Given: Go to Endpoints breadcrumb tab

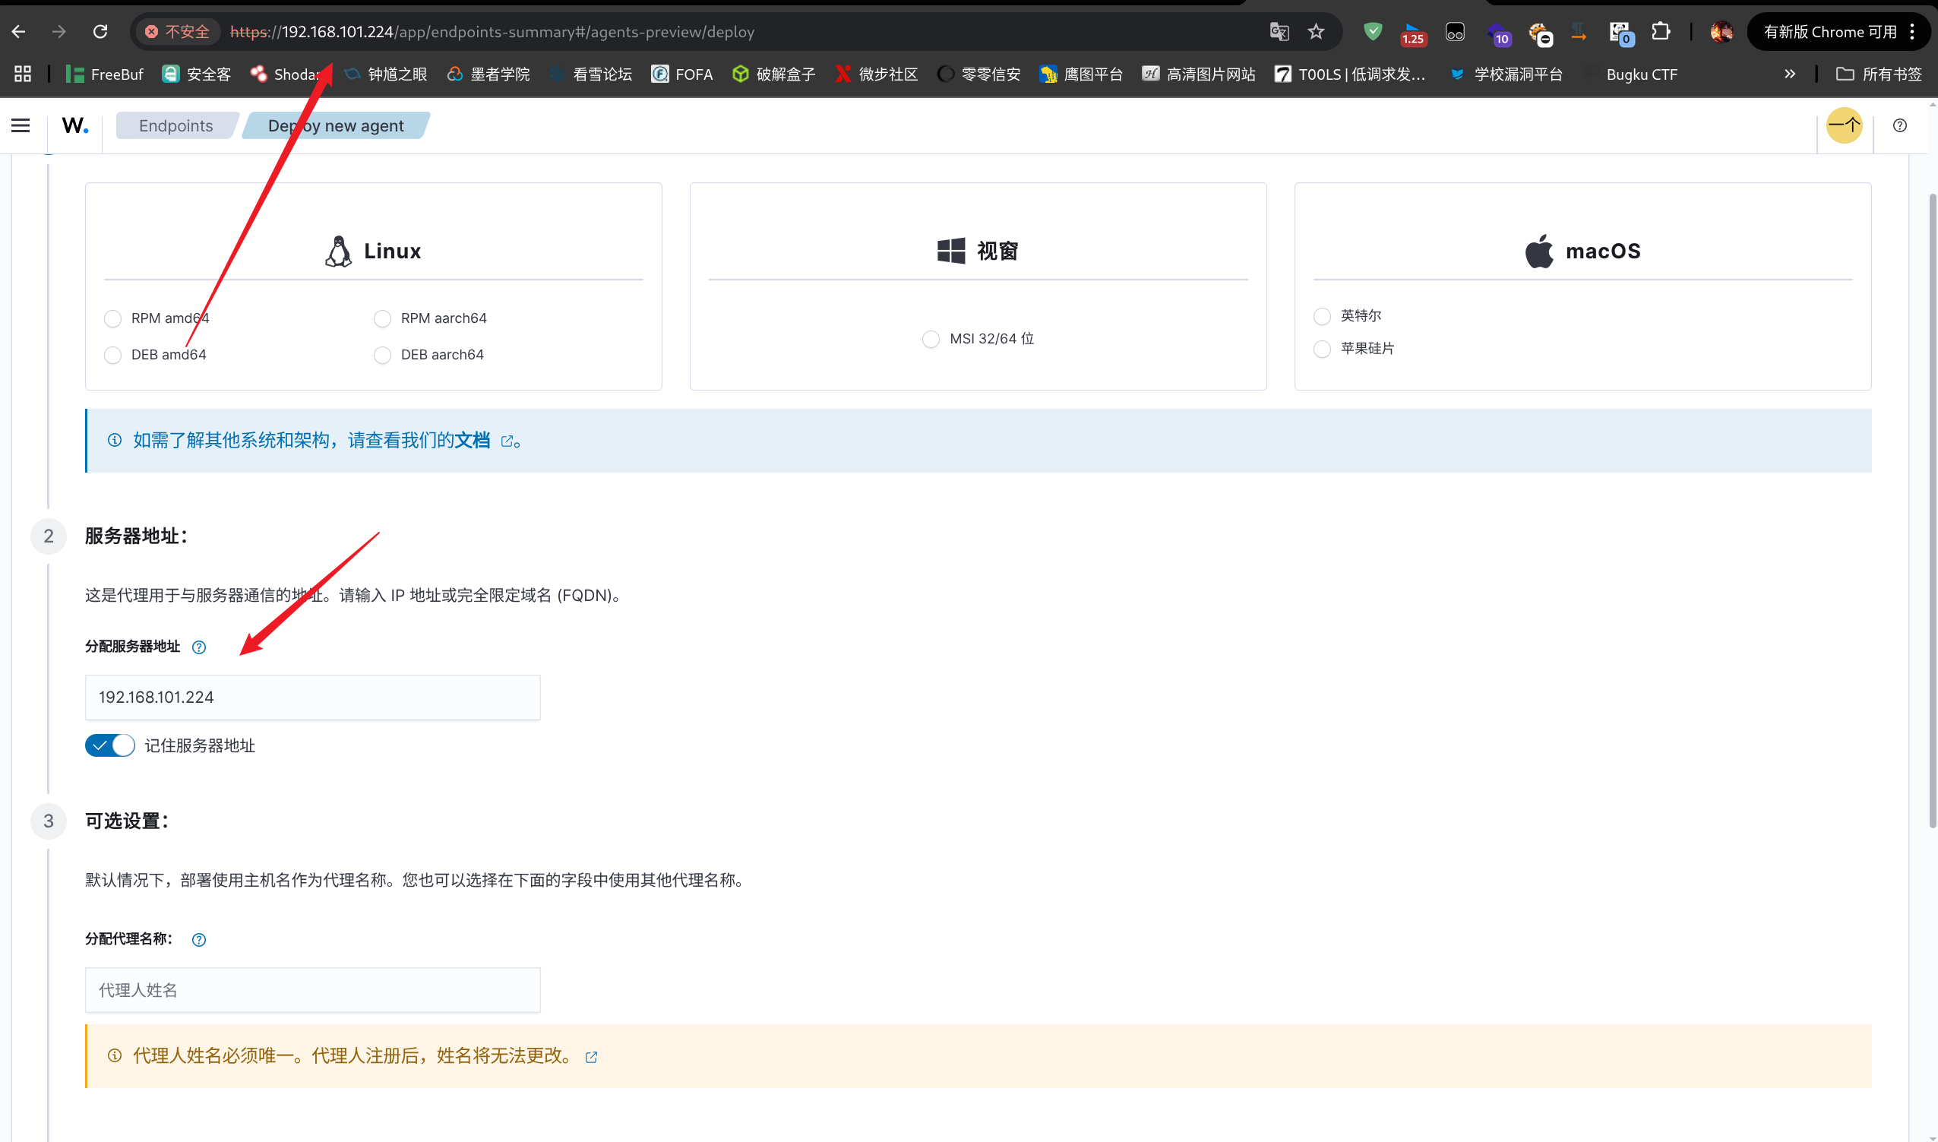Looking at the screenshot, I should 176,125.
